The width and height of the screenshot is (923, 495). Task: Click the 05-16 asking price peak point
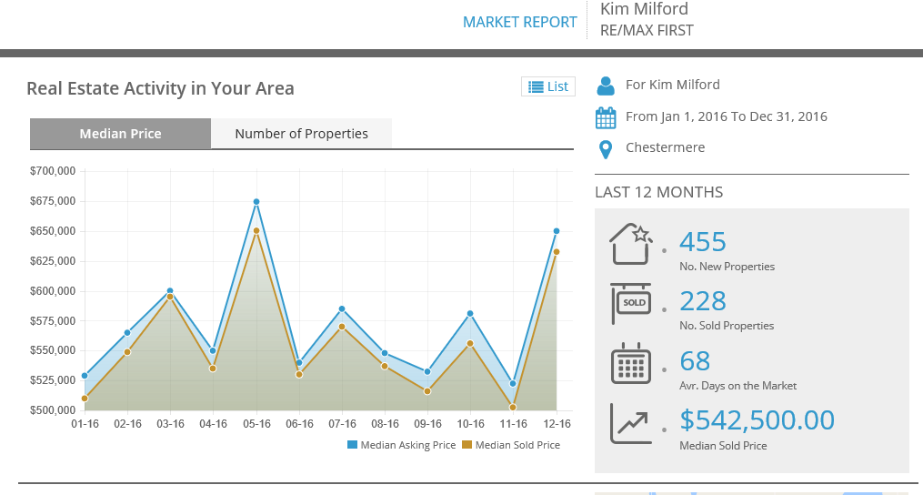[256, 202]
